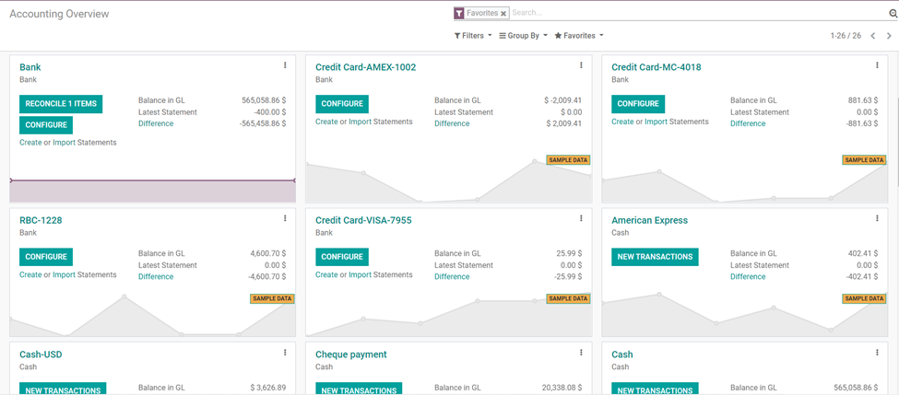Click Create link on Credit Card-VISA-7955 card

tap(326, 274)
